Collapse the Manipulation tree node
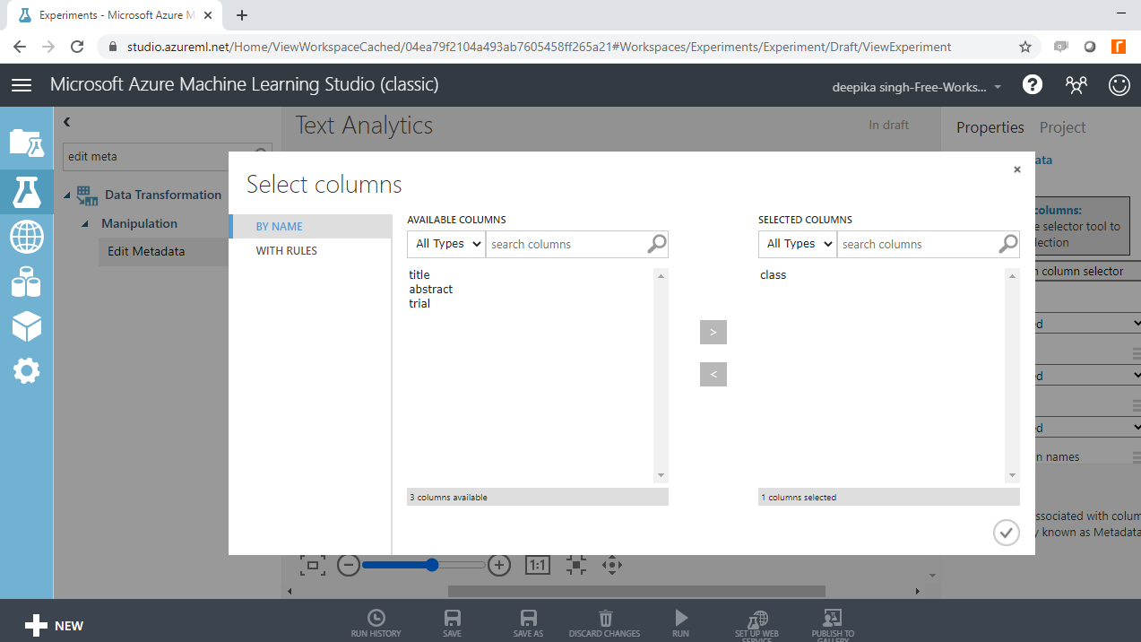 86,224
